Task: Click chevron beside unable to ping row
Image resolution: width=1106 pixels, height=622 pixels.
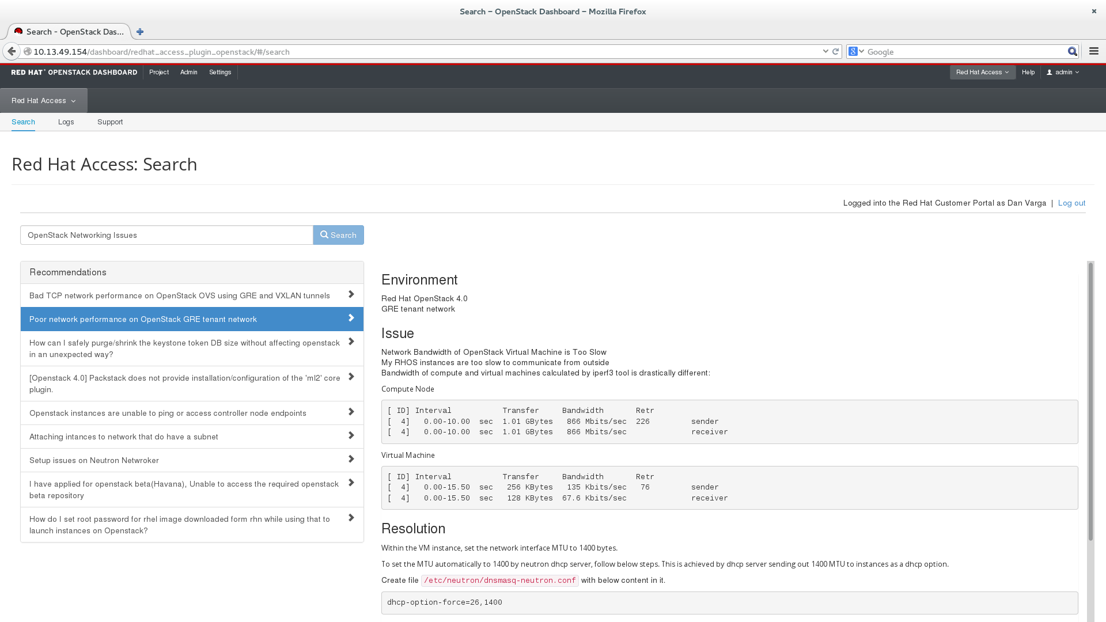Action: tap(351, 412)
